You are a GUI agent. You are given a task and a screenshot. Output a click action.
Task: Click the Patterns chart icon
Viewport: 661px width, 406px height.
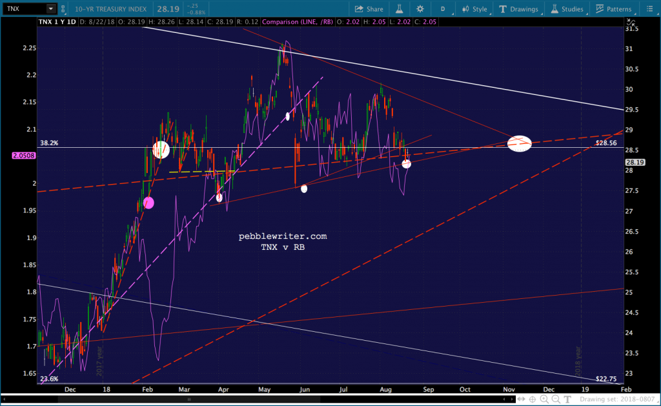(600, 9)
